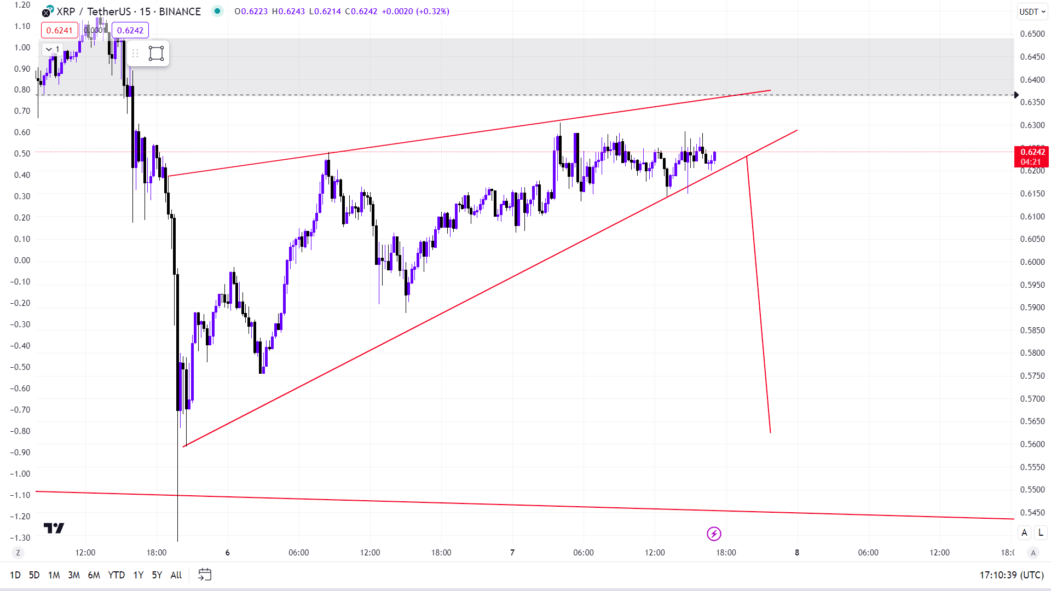This screenshot has height=591, width=1051.
Task: Click the high price H0.6243 value
Action: pos(288,11)
